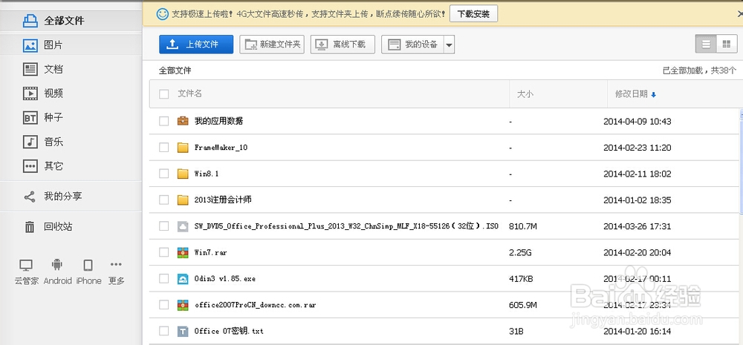Sort by the 文件名 column header
This screenshot has width=743, height=345.
190,93
